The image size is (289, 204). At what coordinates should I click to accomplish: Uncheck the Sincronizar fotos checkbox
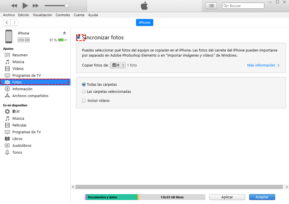pyautogui.click(x=78, y=37)
